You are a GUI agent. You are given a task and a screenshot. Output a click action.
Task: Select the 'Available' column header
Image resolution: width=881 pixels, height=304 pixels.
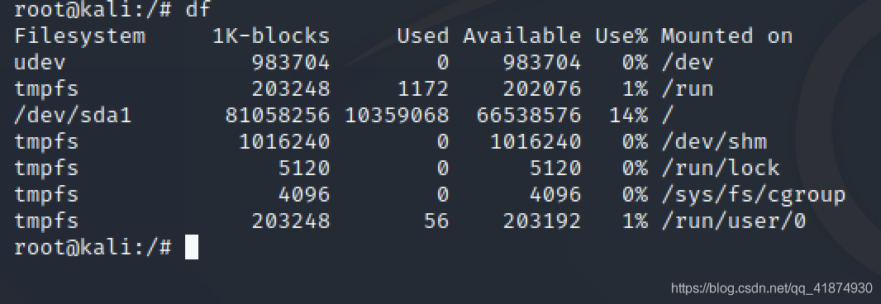[x=522, y=36]
